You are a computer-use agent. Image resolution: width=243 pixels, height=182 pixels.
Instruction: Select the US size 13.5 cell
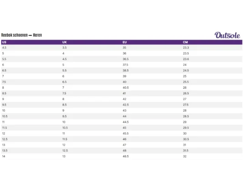coord(5,151)
